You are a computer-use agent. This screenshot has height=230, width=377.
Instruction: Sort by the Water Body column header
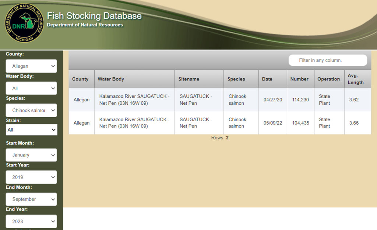111,79
